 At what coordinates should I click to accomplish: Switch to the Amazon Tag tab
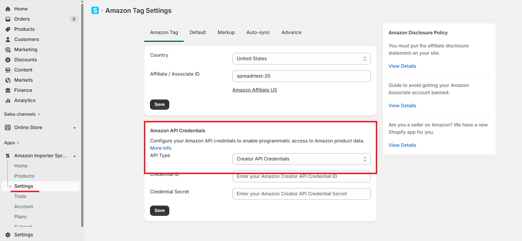point(164,33)
